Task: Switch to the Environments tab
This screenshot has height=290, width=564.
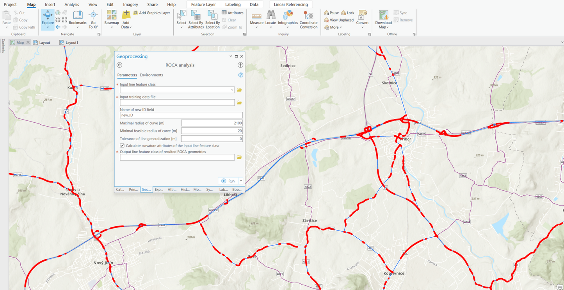Action: coord(151,75)
